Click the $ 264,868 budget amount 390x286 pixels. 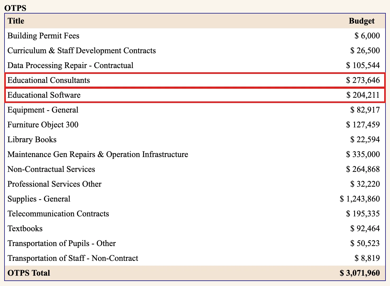click(363, 169)
